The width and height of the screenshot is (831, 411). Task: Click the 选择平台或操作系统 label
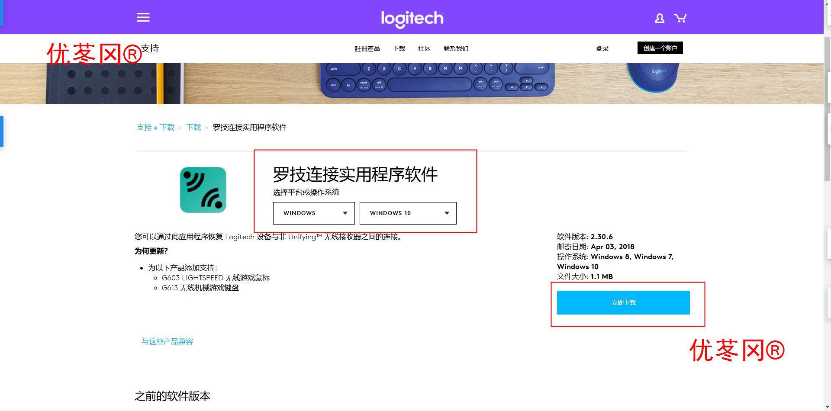tap(306, 192)
